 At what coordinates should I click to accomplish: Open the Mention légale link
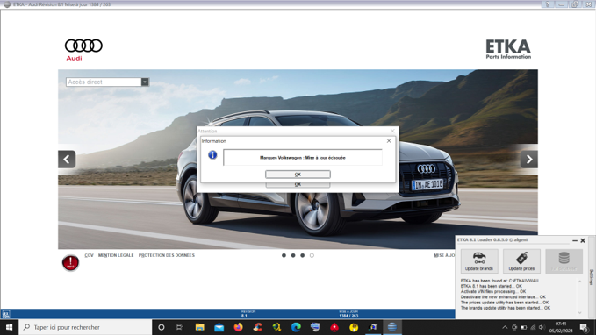[116, 255]
